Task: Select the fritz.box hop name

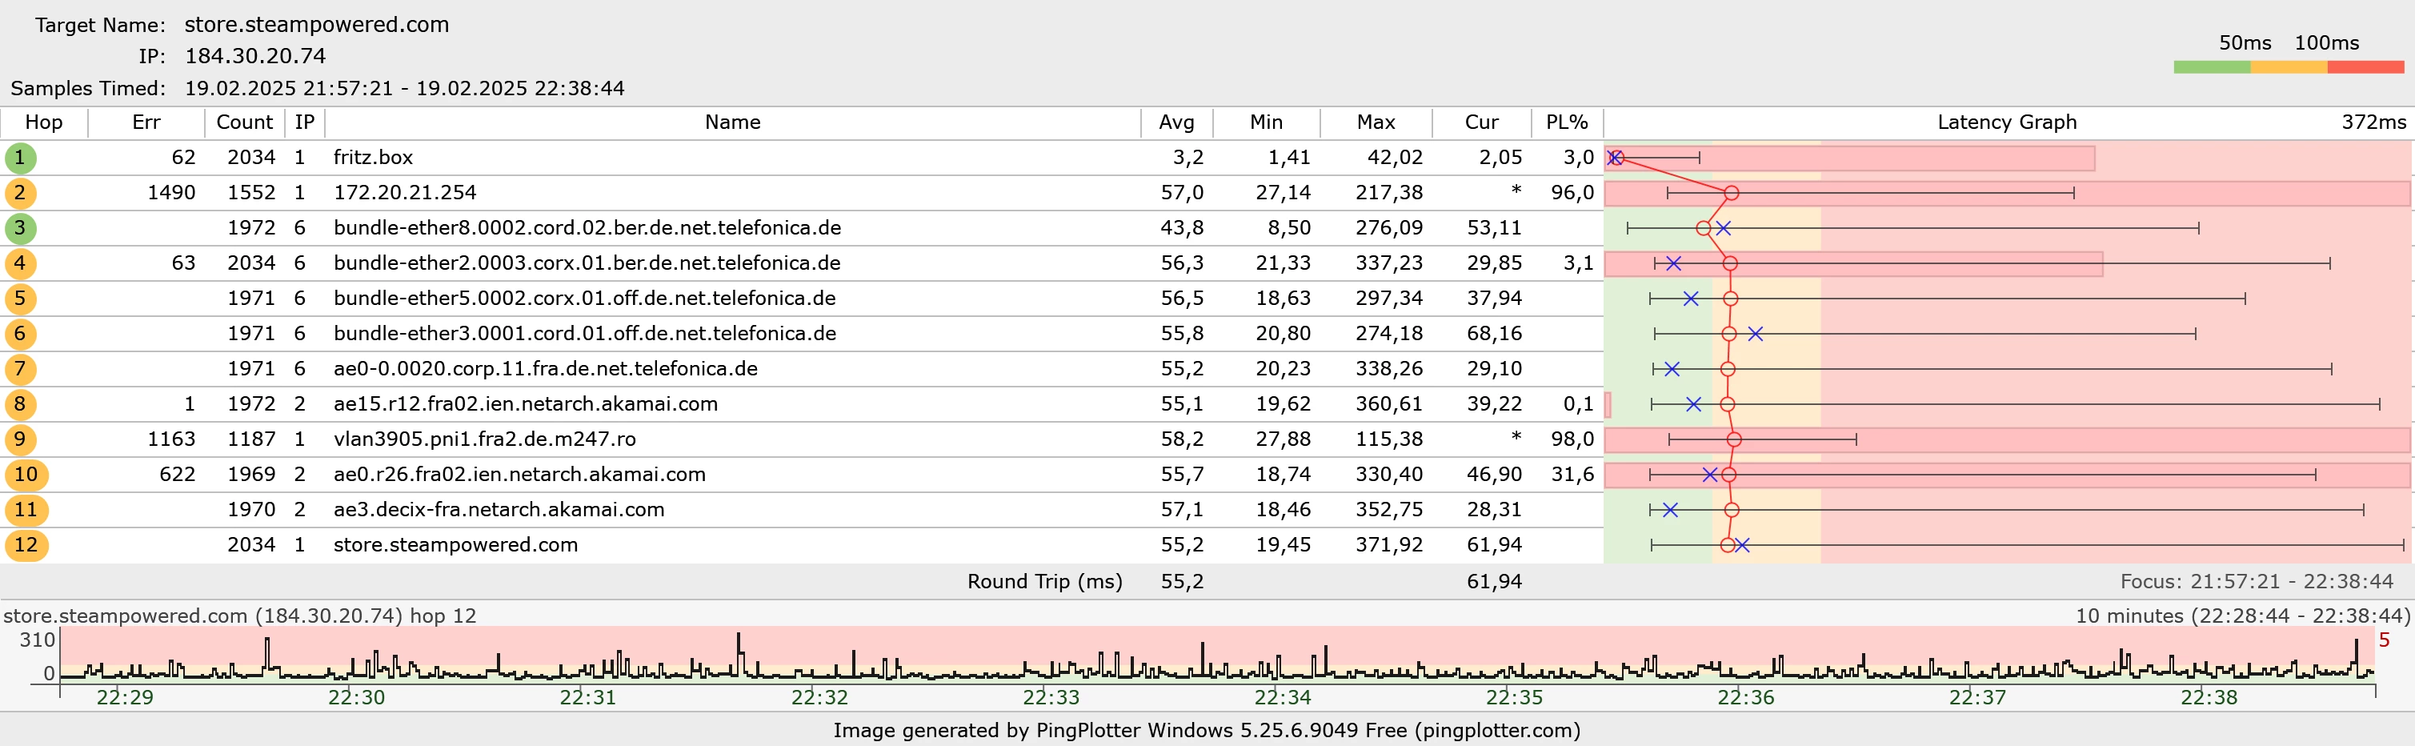Action: (x=373, y=158)
